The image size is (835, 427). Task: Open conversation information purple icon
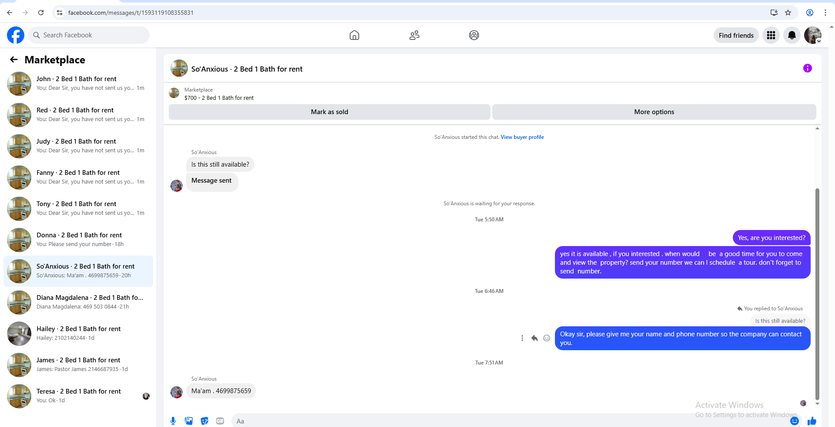click(808, 68)
